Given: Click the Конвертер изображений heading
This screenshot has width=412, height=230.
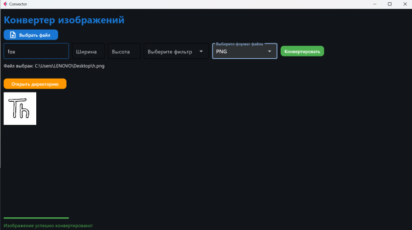Looking at the screenshot, I should point(64,20).
